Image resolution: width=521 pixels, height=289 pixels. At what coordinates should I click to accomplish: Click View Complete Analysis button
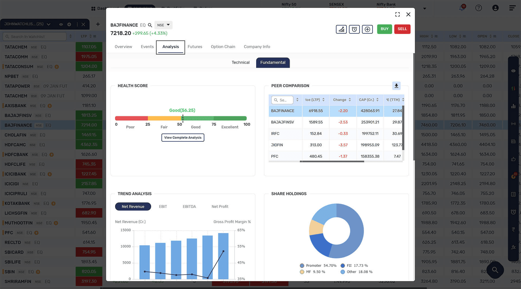click(x=183, y=138)
